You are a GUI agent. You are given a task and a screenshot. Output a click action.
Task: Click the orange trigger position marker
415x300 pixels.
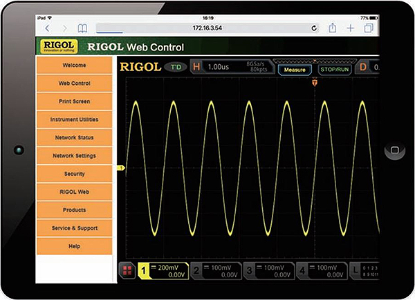pyautogui.click(x=315, y=83)
